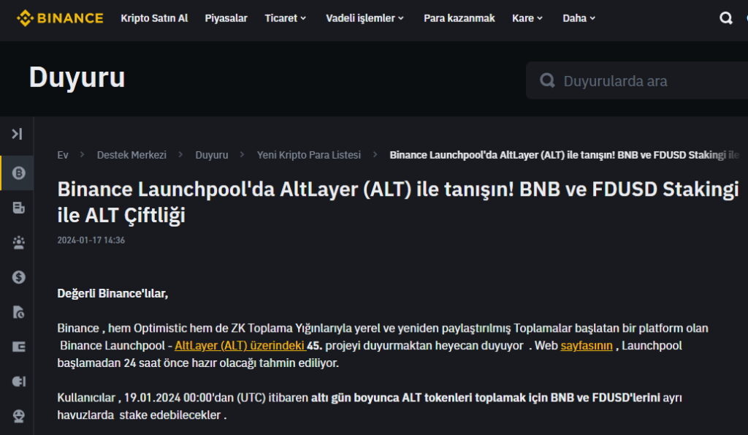Open Yeni Kripto Para Listesi breadcrumb
Image resolution: width=748 pixels, height=435 pixels.
click(x=309, y=155)
